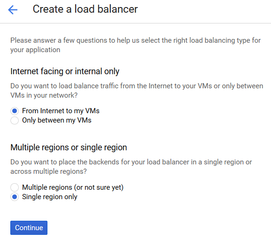Select the 'From Internet to my VMs' radio button
Screen dimensions: 271x240
[15, 111]
